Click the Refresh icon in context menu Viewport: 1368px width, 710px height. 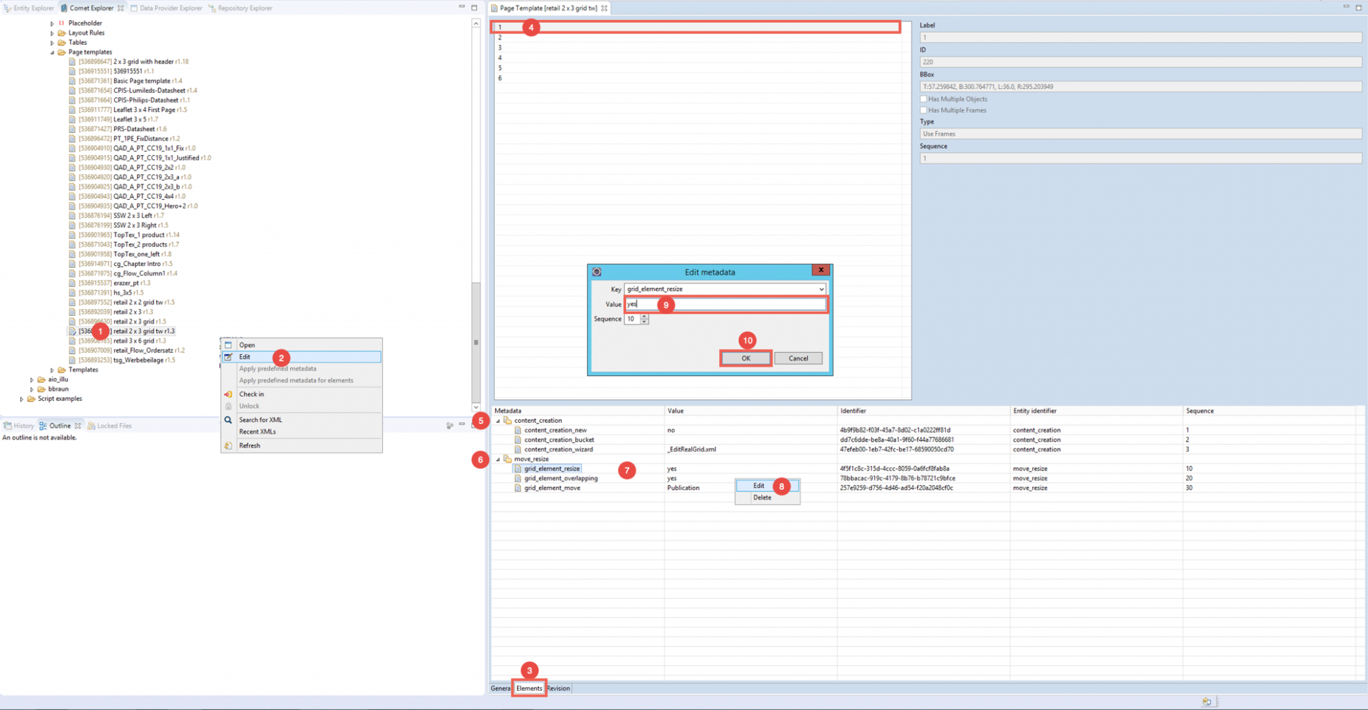228,446
